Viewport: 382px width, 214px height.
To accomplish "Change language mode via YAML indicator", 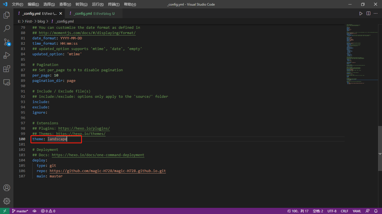I will [357, 211].
